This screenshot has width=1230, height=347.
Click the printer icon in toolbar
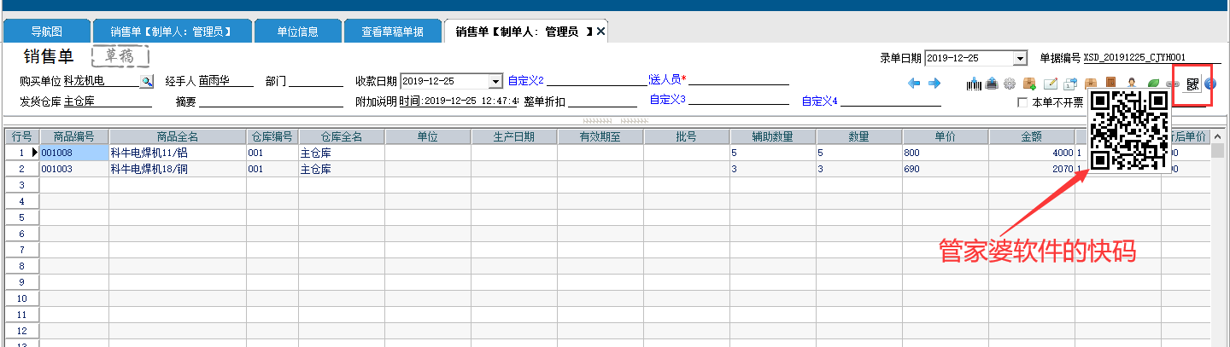coord(992,84)
